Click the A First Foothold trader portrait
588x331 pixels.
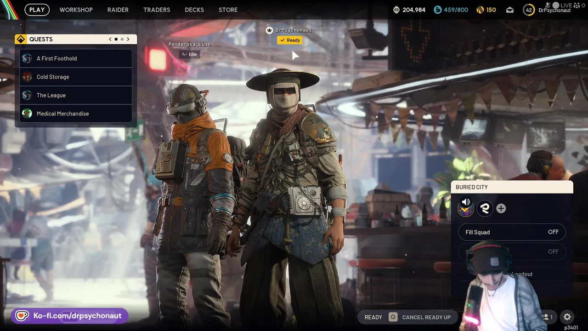click(x=27, y=58)
